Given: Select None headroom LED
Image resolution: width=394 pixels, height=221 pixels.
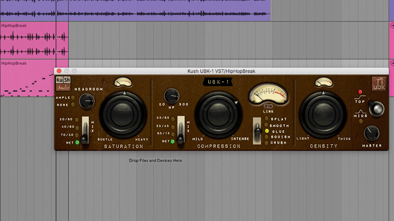Looking at the screenshot, I should pos(73,104).
